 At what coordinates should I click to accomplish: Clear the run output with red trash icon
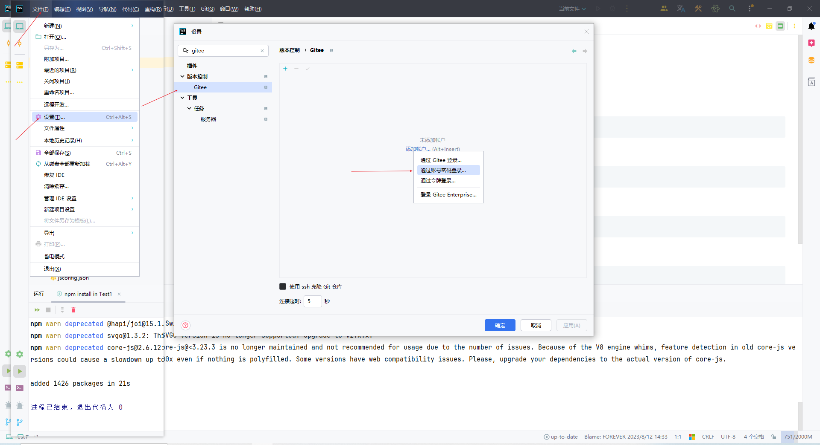73,310
